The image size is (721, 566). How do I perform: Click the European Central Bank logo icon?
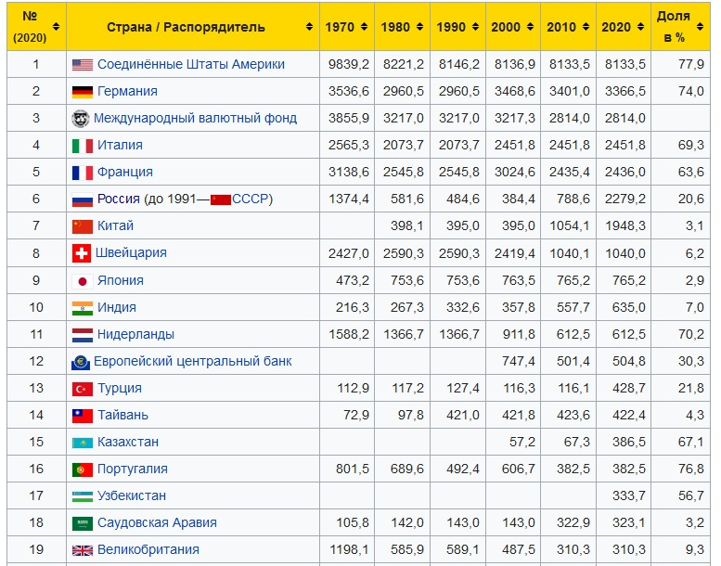tap(81, 362)
